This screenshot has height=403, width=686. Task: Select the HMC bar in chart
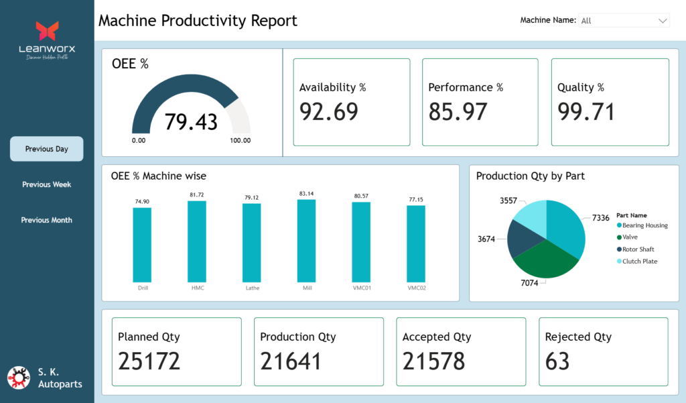coord(197,241)
